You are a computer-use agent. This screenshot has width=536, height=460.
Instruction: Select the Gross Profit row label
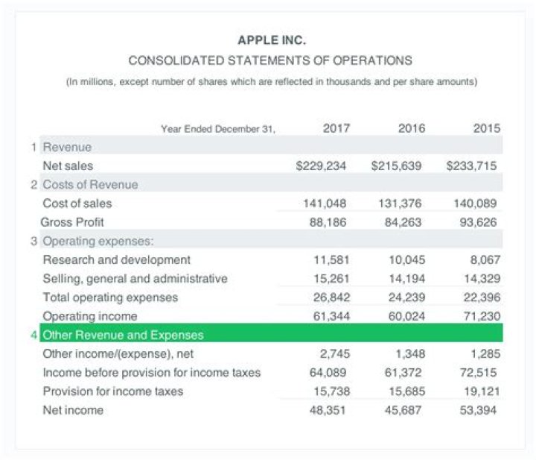(x=72, y=221)
